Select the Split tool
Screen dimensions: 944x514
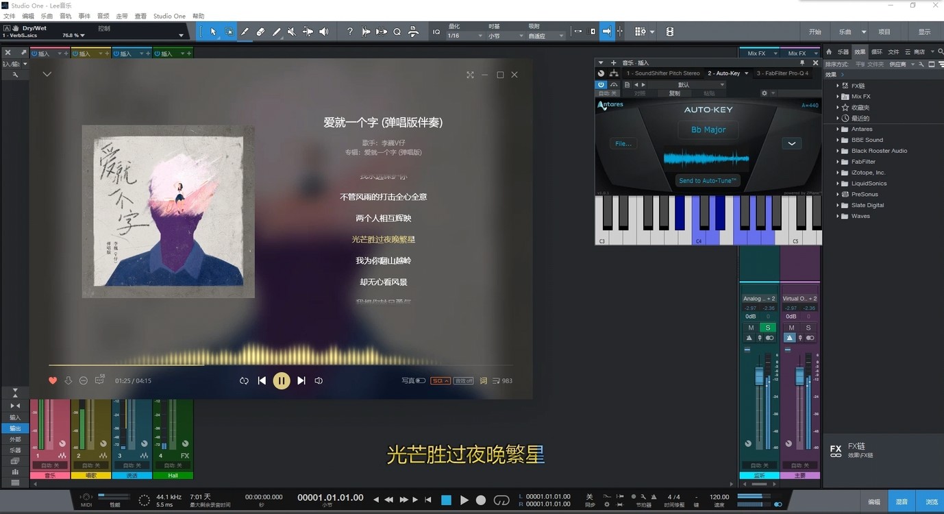click(245, 32)
